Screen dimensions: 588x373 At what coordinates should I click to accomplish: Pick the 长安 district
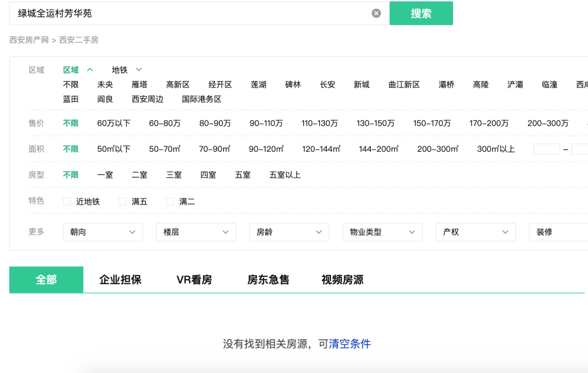tap(327, 85)
